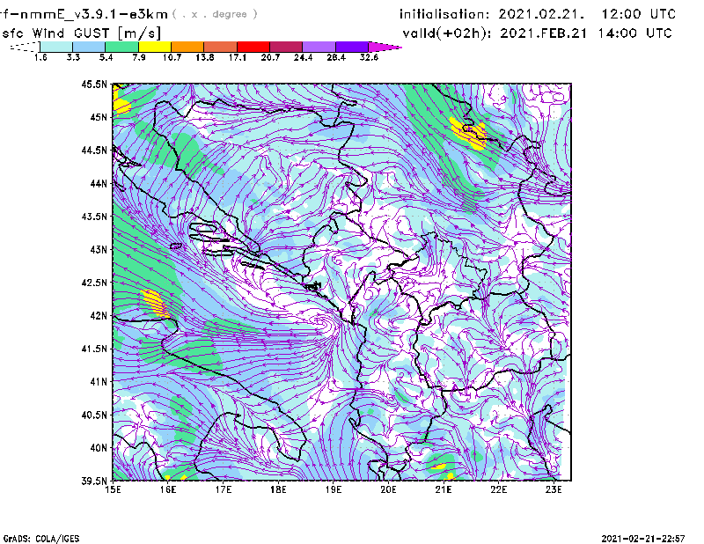This screenshot has height=544, width=704.
Task: Click the coral 13.8–17.1 legend swatch
Action: coord(221,47)
